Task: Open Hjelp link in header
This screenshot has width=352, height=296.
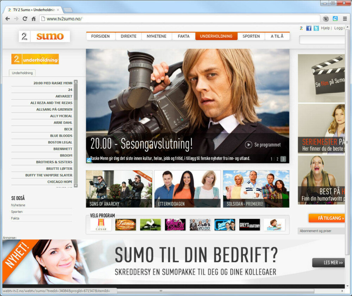Action: [x=325, y=28]
